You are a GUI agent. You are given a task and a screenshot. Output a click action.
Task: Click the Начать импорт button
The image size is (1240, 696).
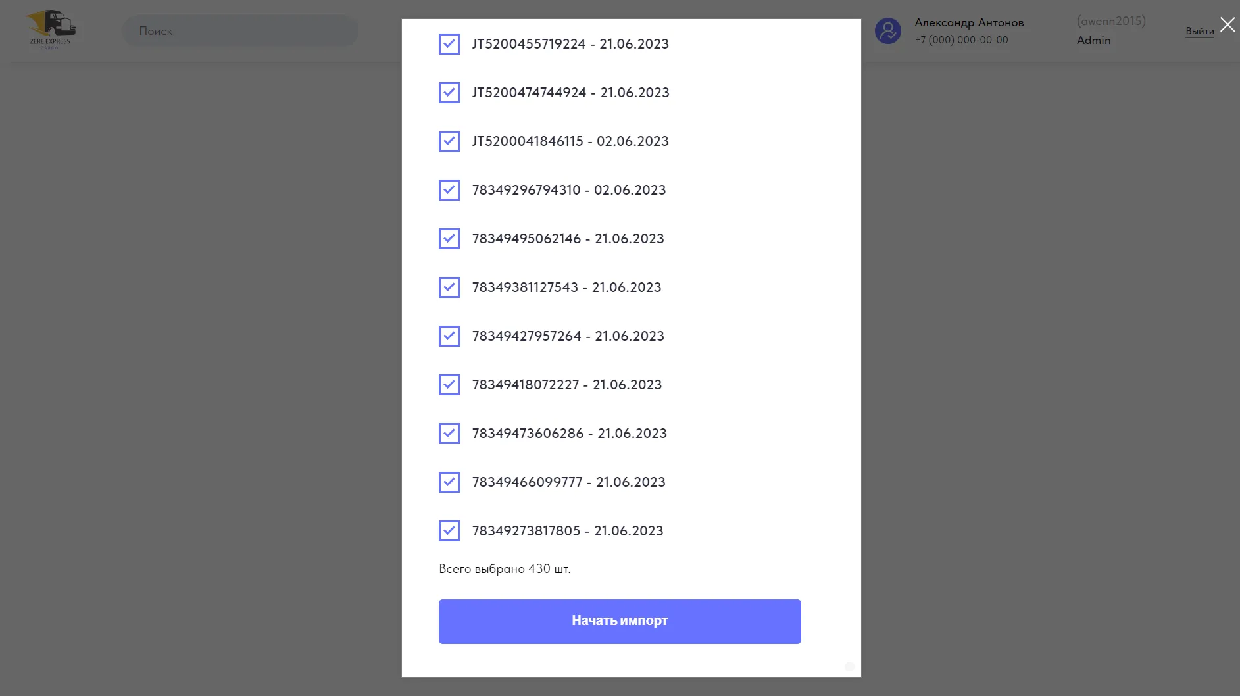point(620,622)
